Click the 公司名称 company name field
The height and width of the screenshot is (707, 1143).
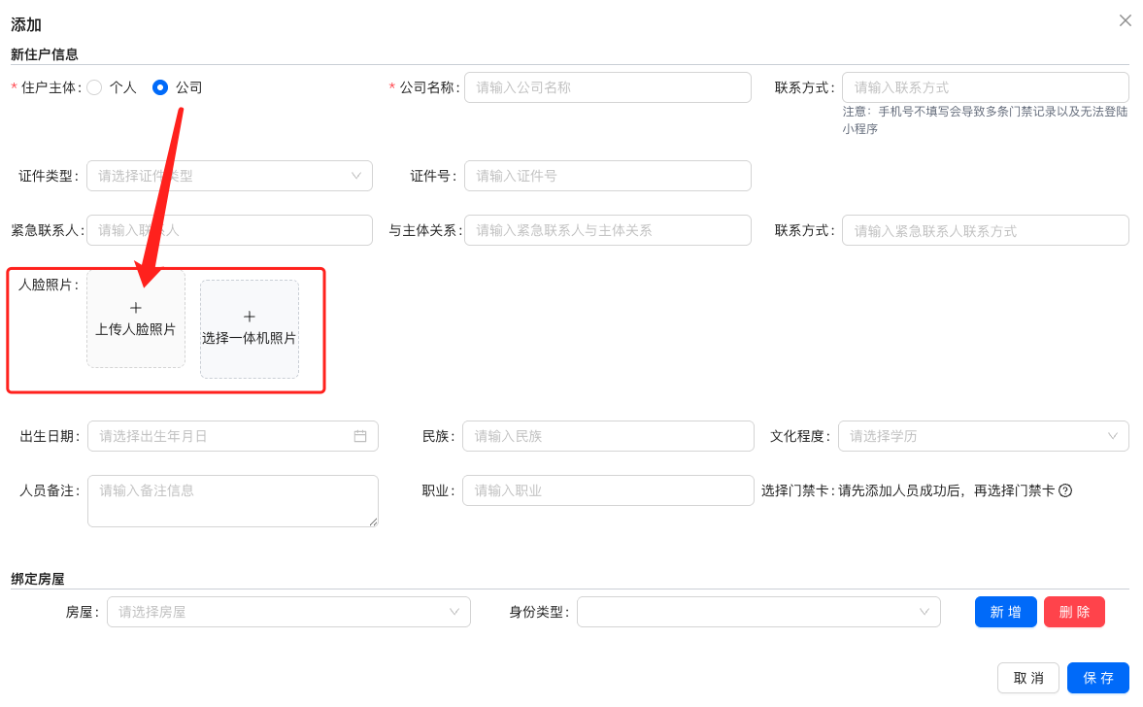coord(607,87)
